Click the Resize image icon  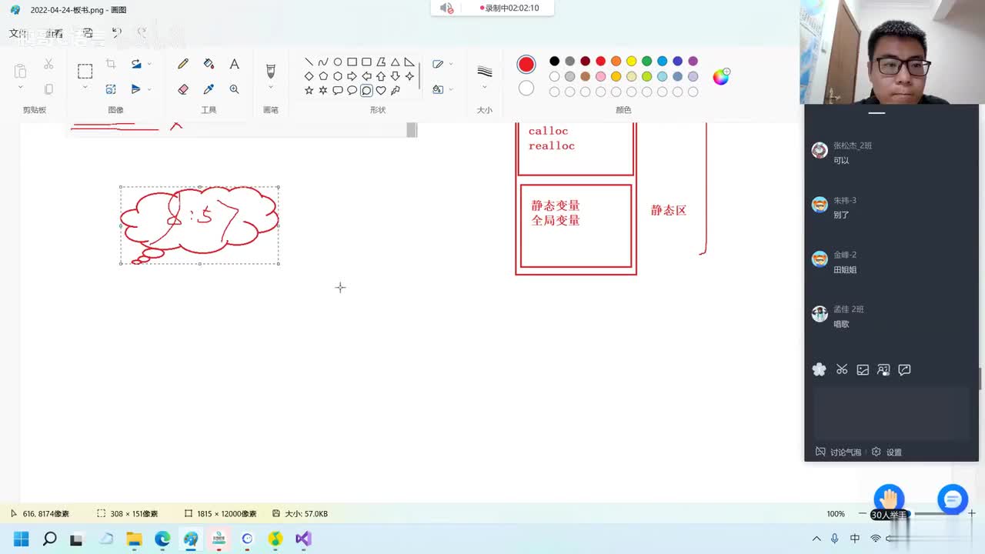coord(111,89)
